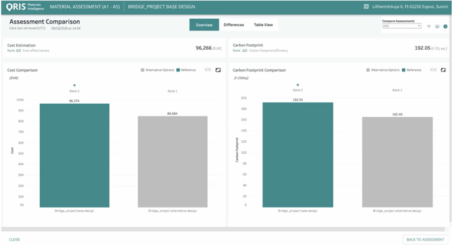452x246 pixels.
Task: Click the small arrows icon in Cost Comparison
Action: point(208,70)
